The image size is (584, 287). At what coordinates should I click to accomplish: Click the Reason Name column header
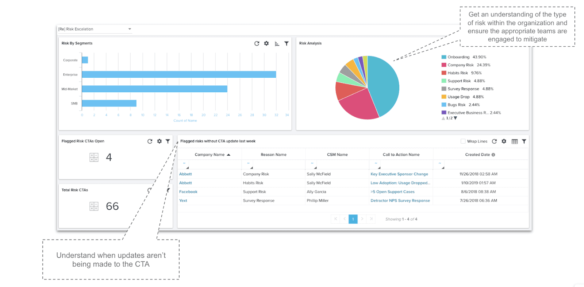coord(273,155)
